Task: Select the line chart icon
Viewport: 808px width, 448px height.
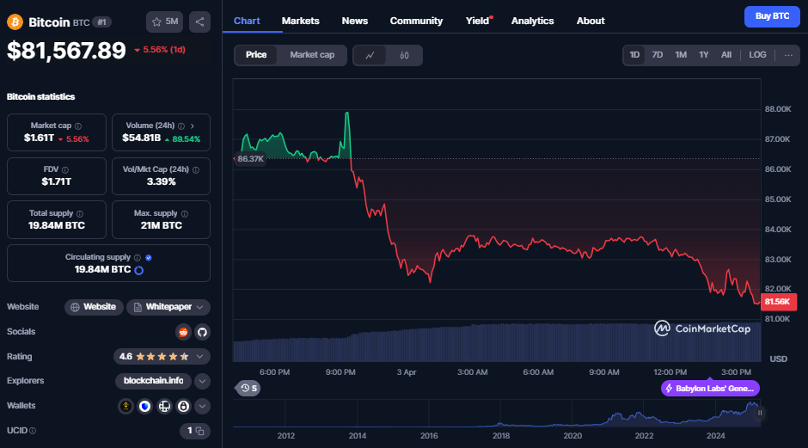Action: (370, 55)
